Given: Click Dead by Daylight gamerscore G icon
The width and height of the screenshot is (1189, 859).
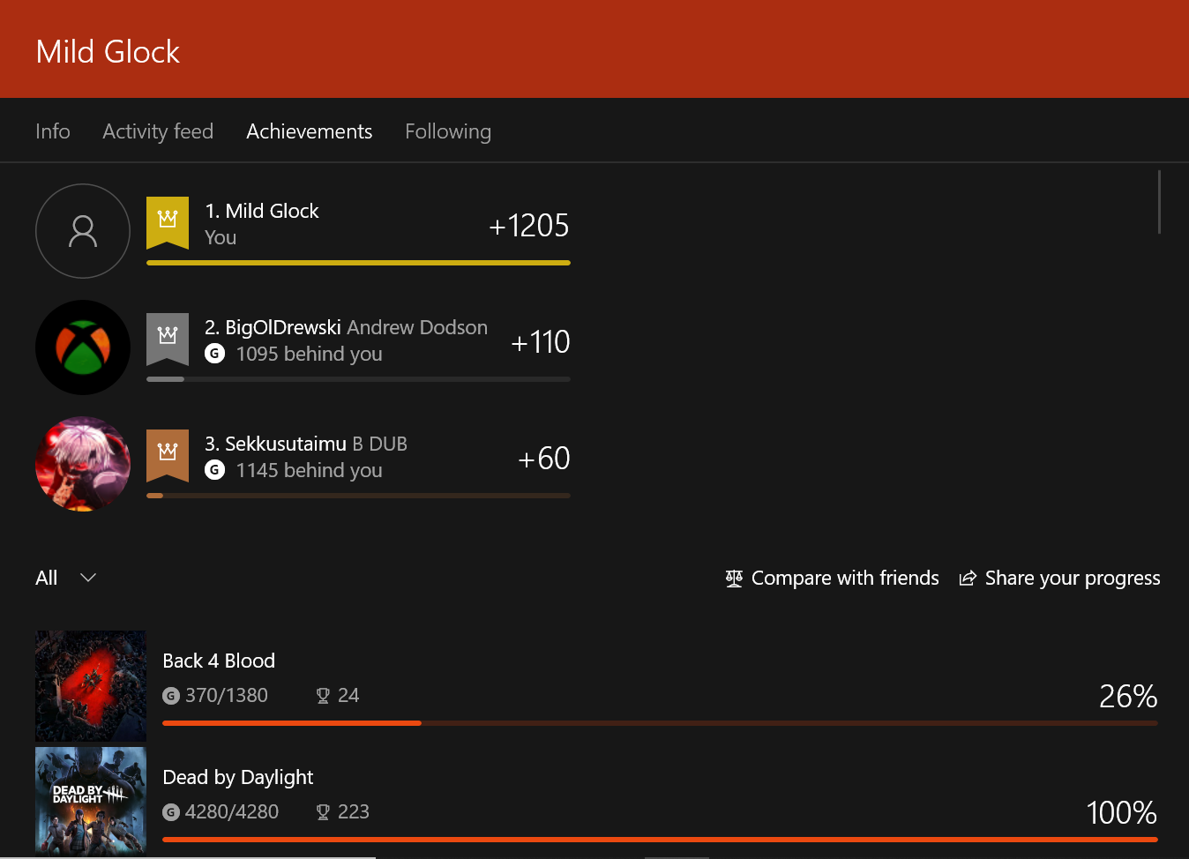Looking at the screenshot, I should [x=171, y=812].
